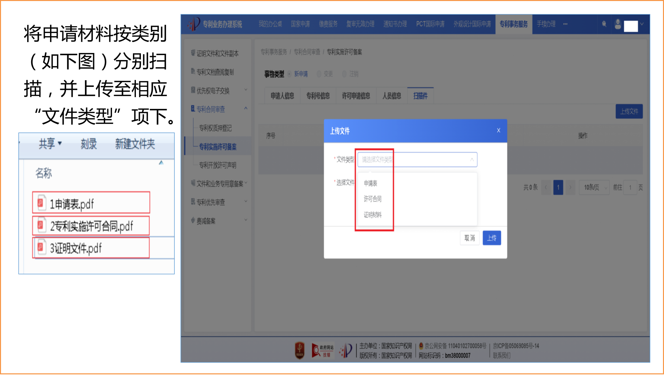Select the 新申请 radio option
Image resolution: width=664 pixels, height=375 pixels.
click(x=289, y=74)
